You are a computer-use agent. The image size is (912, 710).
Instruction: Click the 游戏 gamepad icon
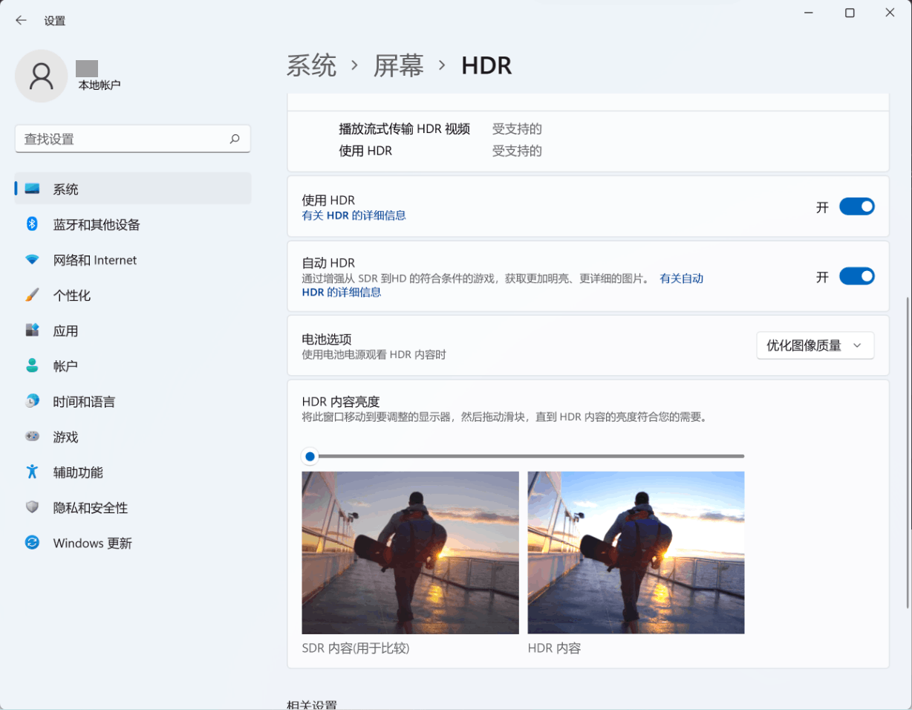[x=32, y=437]
